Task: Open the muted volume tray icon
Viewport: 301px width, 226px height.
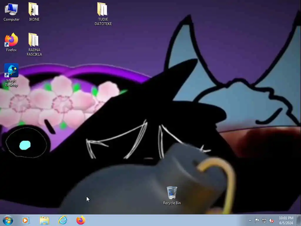Action: [271, 220]
